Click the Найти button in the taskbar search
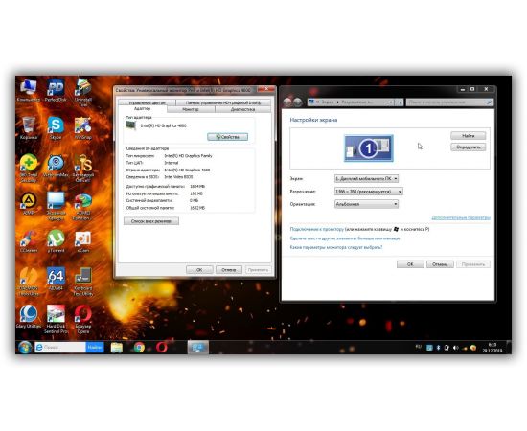 [95, 348]
